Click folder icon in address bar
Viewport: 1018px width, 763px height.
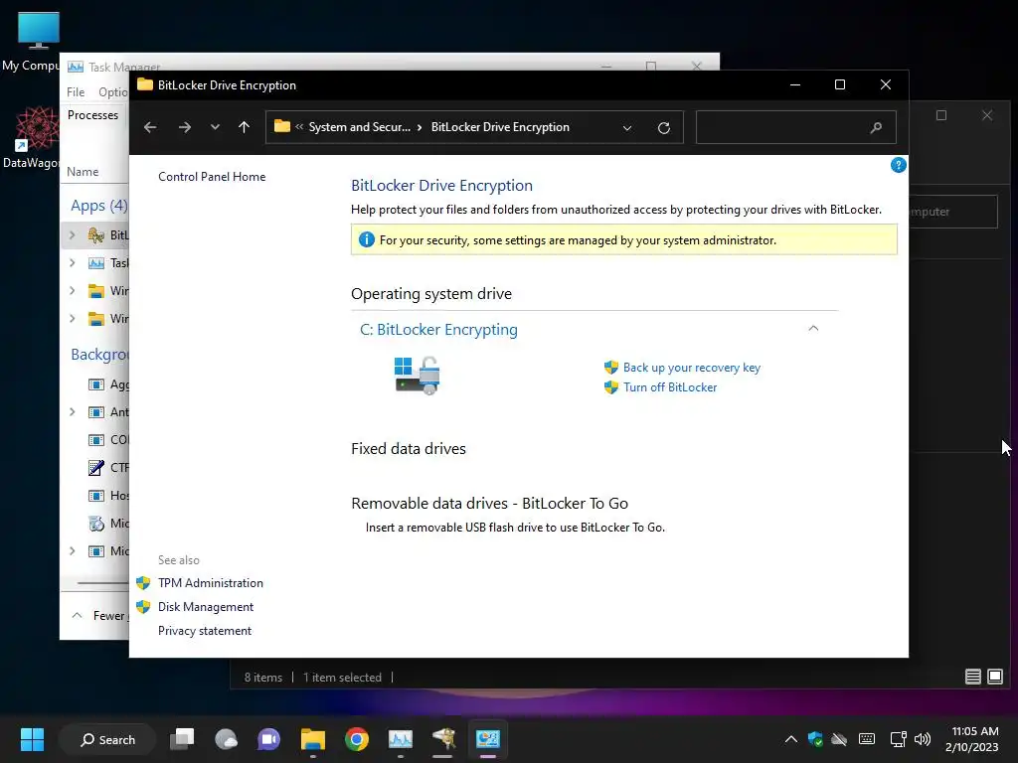[x=281, y=126]
